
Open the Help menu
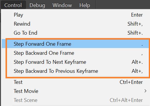coord(85,5)
